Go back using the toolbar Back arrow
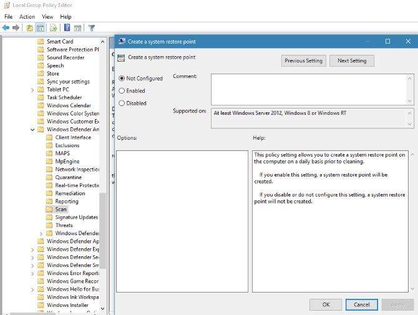This screenshot has height=315, width=418. 6,27
